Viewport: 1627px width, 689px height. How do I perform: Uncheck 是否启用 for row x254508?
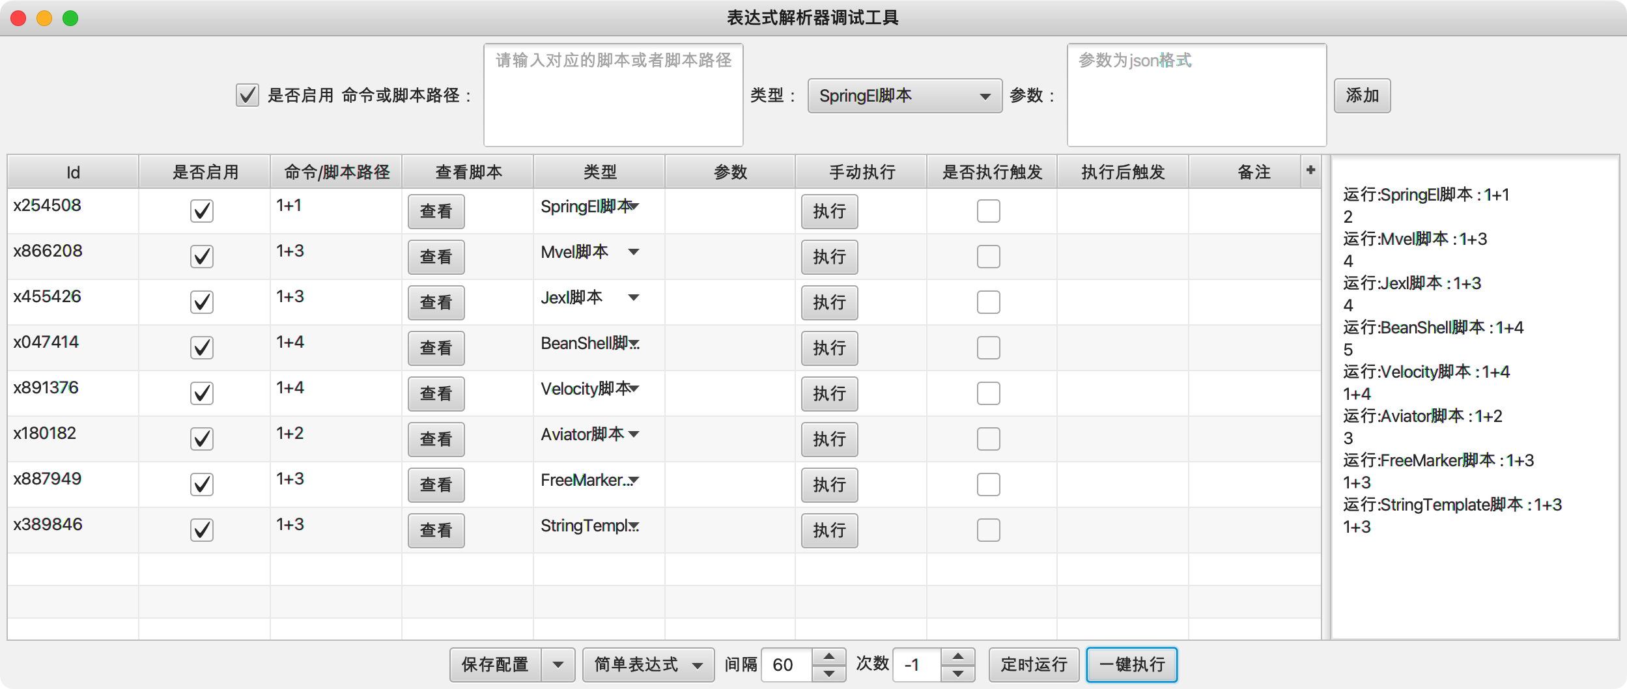click(202, 211)
